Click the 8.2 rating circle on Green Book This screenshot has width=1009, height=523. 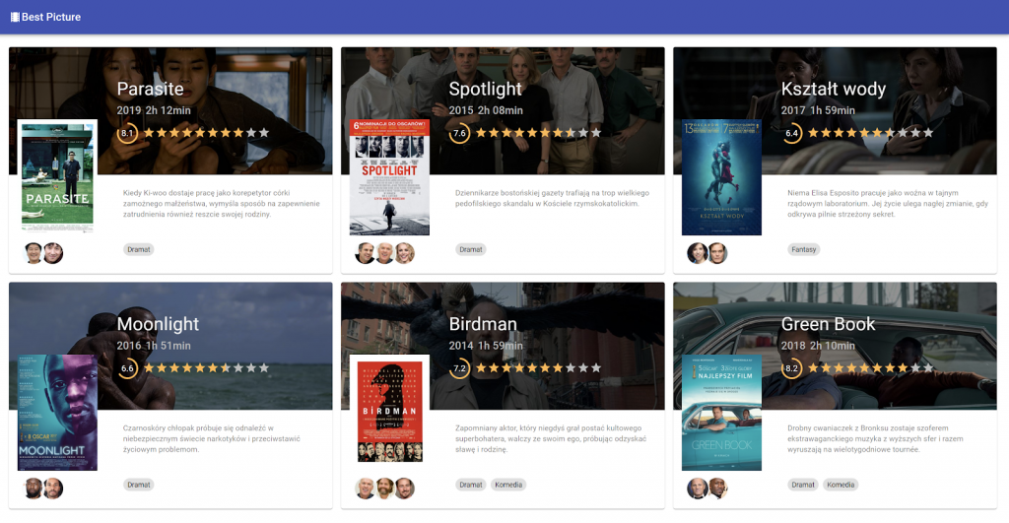click(791, 368)
